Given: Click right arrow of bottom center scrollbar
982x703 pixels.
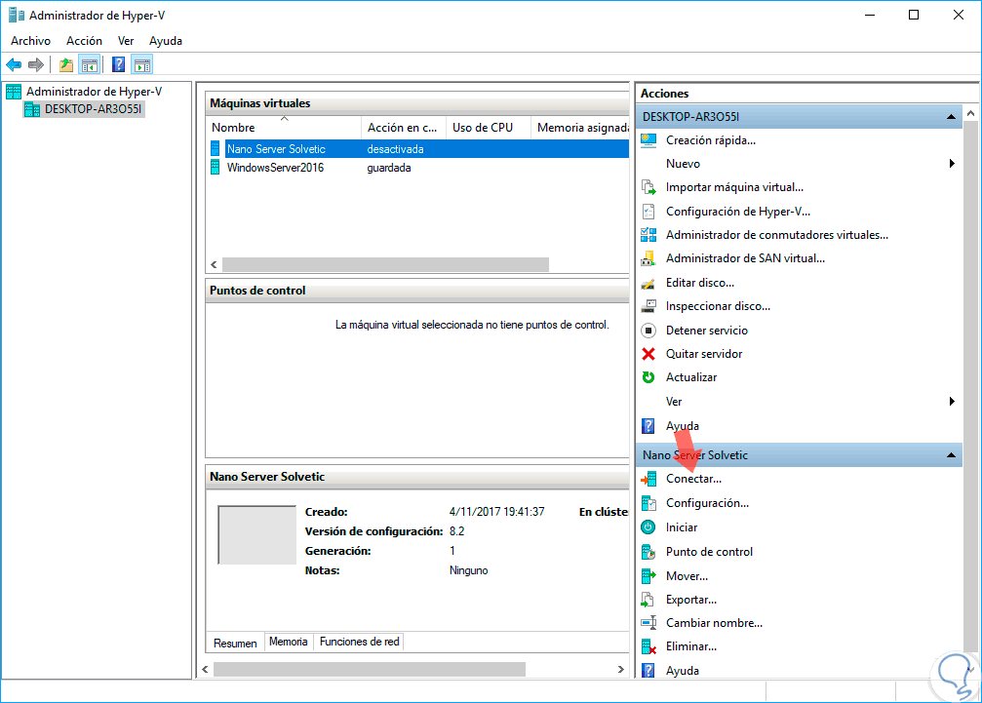Looking at the screenshot, I should click(620, 670).
